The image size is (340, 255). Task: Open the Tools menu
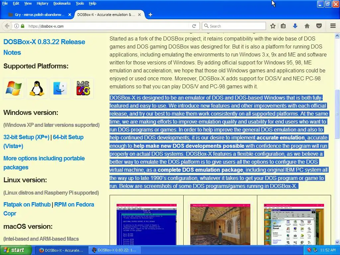tap(80, 3)
